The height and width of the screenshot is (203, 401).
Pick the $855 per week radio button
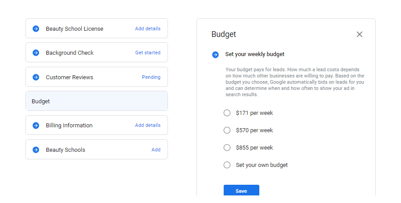click(x=227, y=147)
